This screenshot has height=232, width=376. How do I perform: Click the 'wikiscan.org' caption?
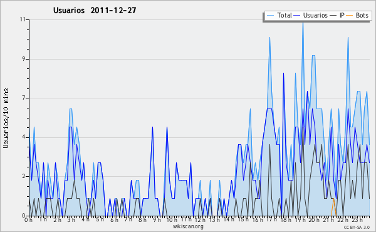tap(188, 226)
